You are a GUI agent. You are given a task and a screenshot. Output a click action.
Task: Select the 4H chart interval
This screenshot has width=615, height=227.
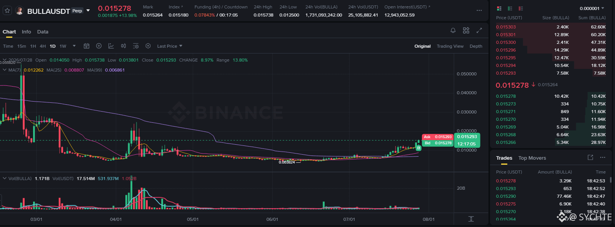(x=43, y=46)
